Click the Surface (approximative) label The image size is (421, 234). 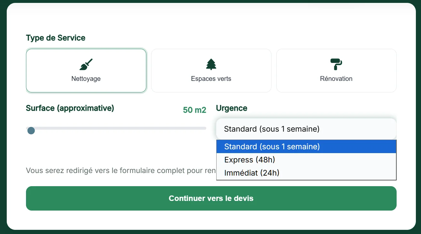70,108
